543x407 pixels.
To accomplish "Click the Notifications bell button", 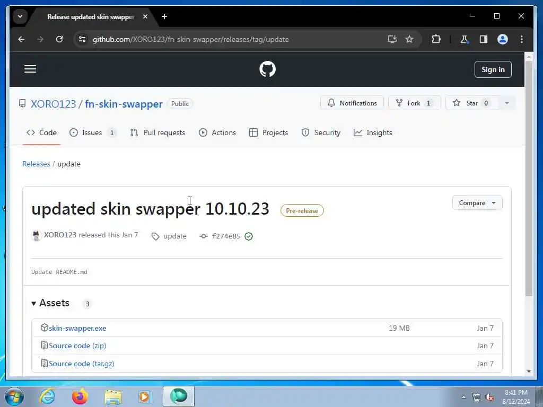I will tap(352, 103).
